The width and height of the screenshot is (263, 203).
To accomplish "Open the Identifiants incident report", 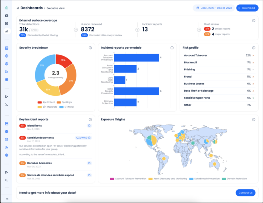I will 34,125.
